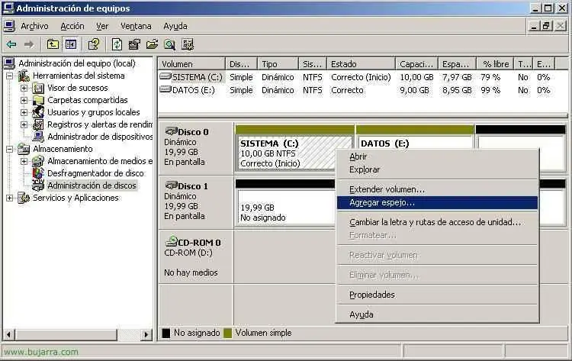Collapse the Almacenamiento node

[x=9, y=149]
